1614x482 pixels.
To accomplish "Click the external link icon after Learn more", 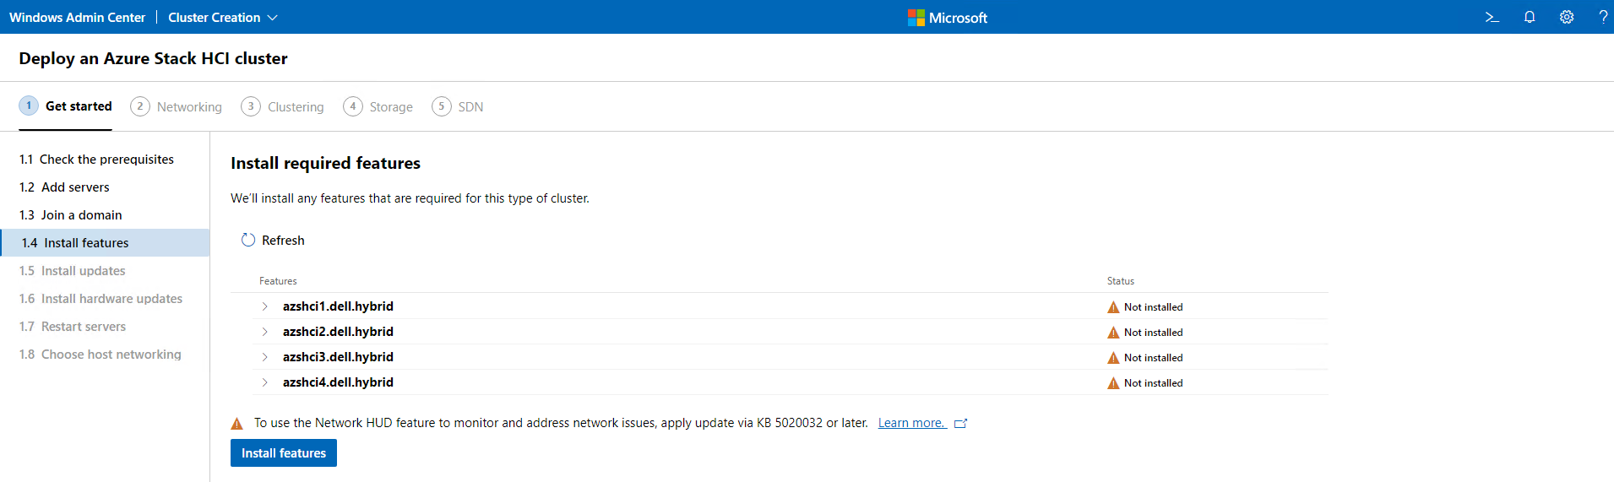I will (960, 424).
